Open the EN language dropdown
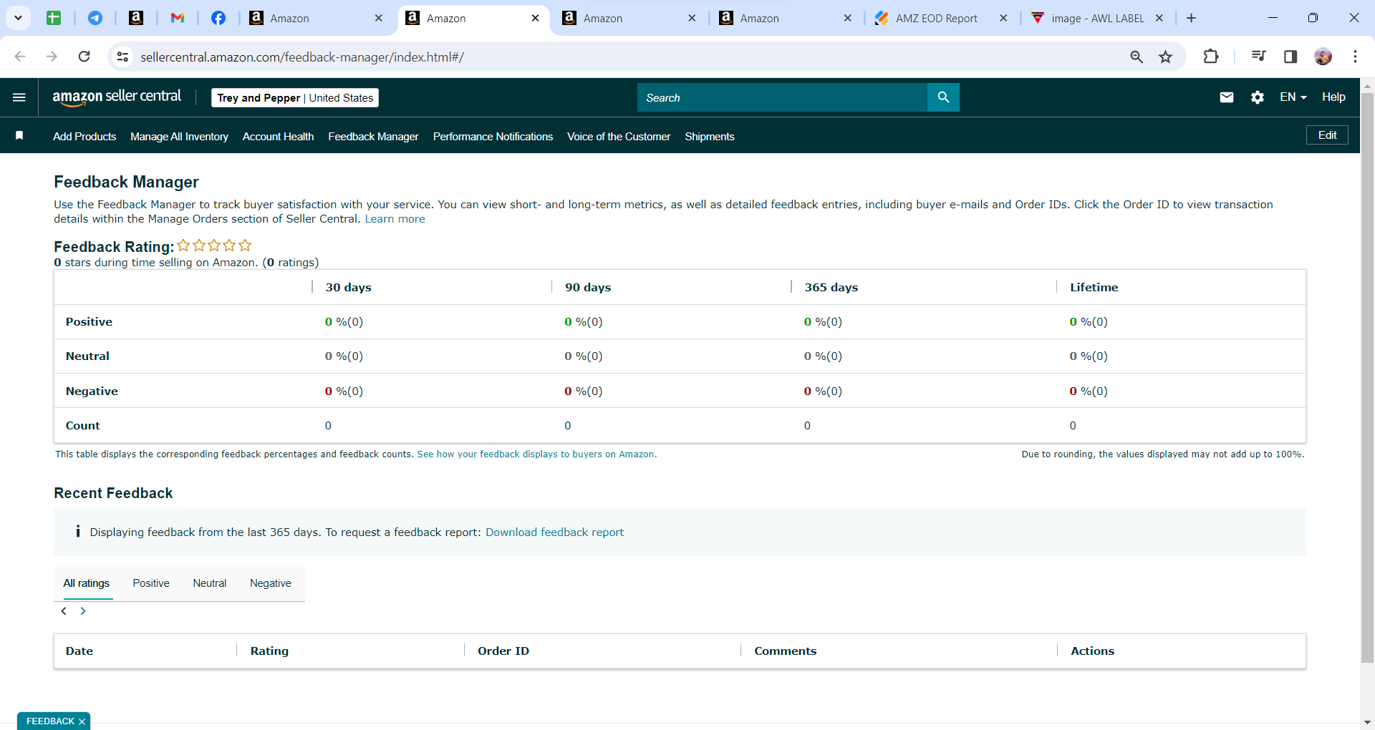1375x730 pixels. point(1293,97)
